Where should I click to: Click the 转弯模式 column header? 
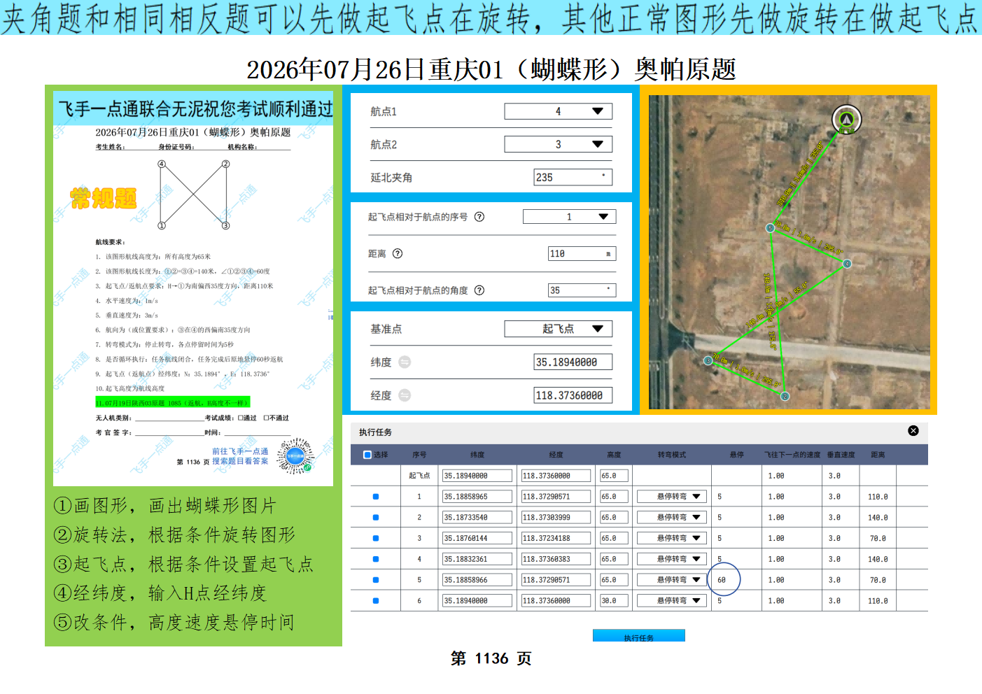[672, 455]
